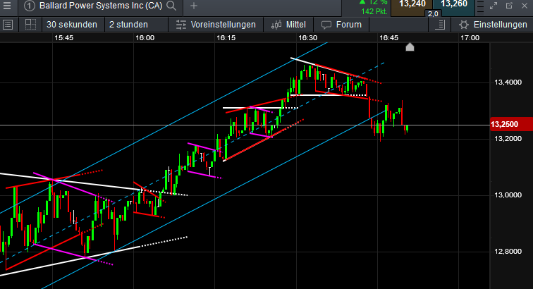
Task: Open the market depth ladder icon
Action: coord(480,6)
